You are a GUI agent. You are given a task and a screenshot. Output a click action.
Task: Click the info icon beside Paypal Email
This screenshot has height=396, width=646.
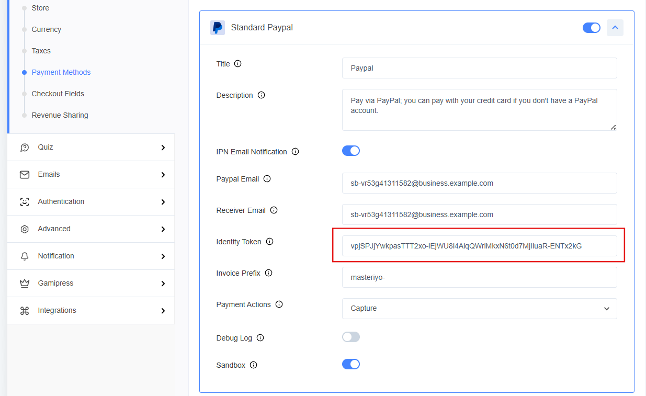tap(267, 179)
